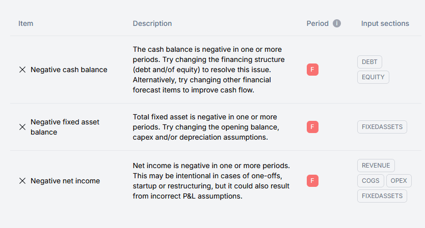
Task: Click red F badge for Negative net income
Action: point(312,181)
